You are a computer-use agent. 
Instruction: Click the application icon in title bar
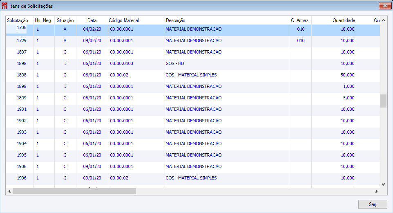click(x=4, y=6)
